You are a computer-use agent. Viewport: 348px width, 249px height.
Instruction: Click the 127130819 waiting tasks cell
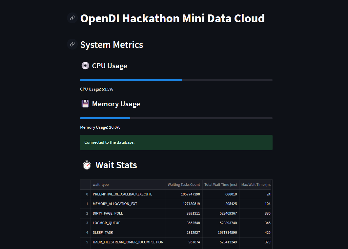[184, 204]
